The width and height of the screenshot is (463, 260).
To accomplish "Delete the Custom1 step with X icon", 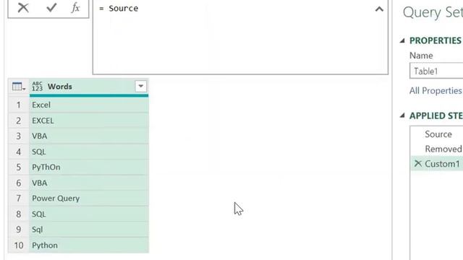I will pos(418,163).
